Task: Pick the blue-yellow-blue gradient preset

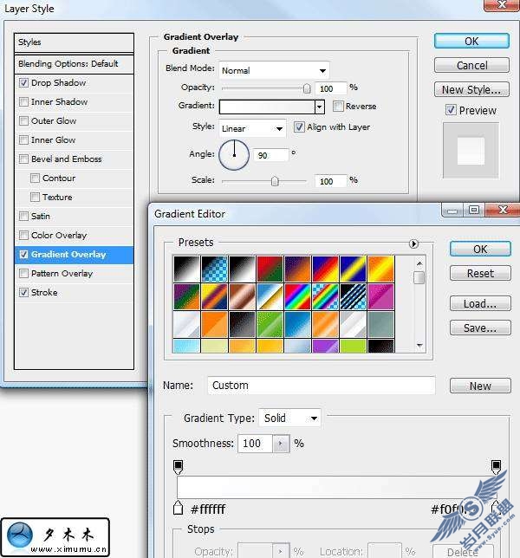Action: pyautogui.click(x=353, y=269)
